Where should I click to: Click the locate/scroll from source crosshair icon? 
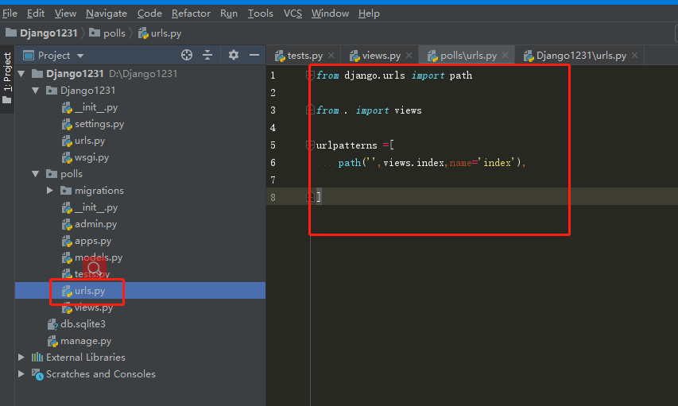point(187,55)
